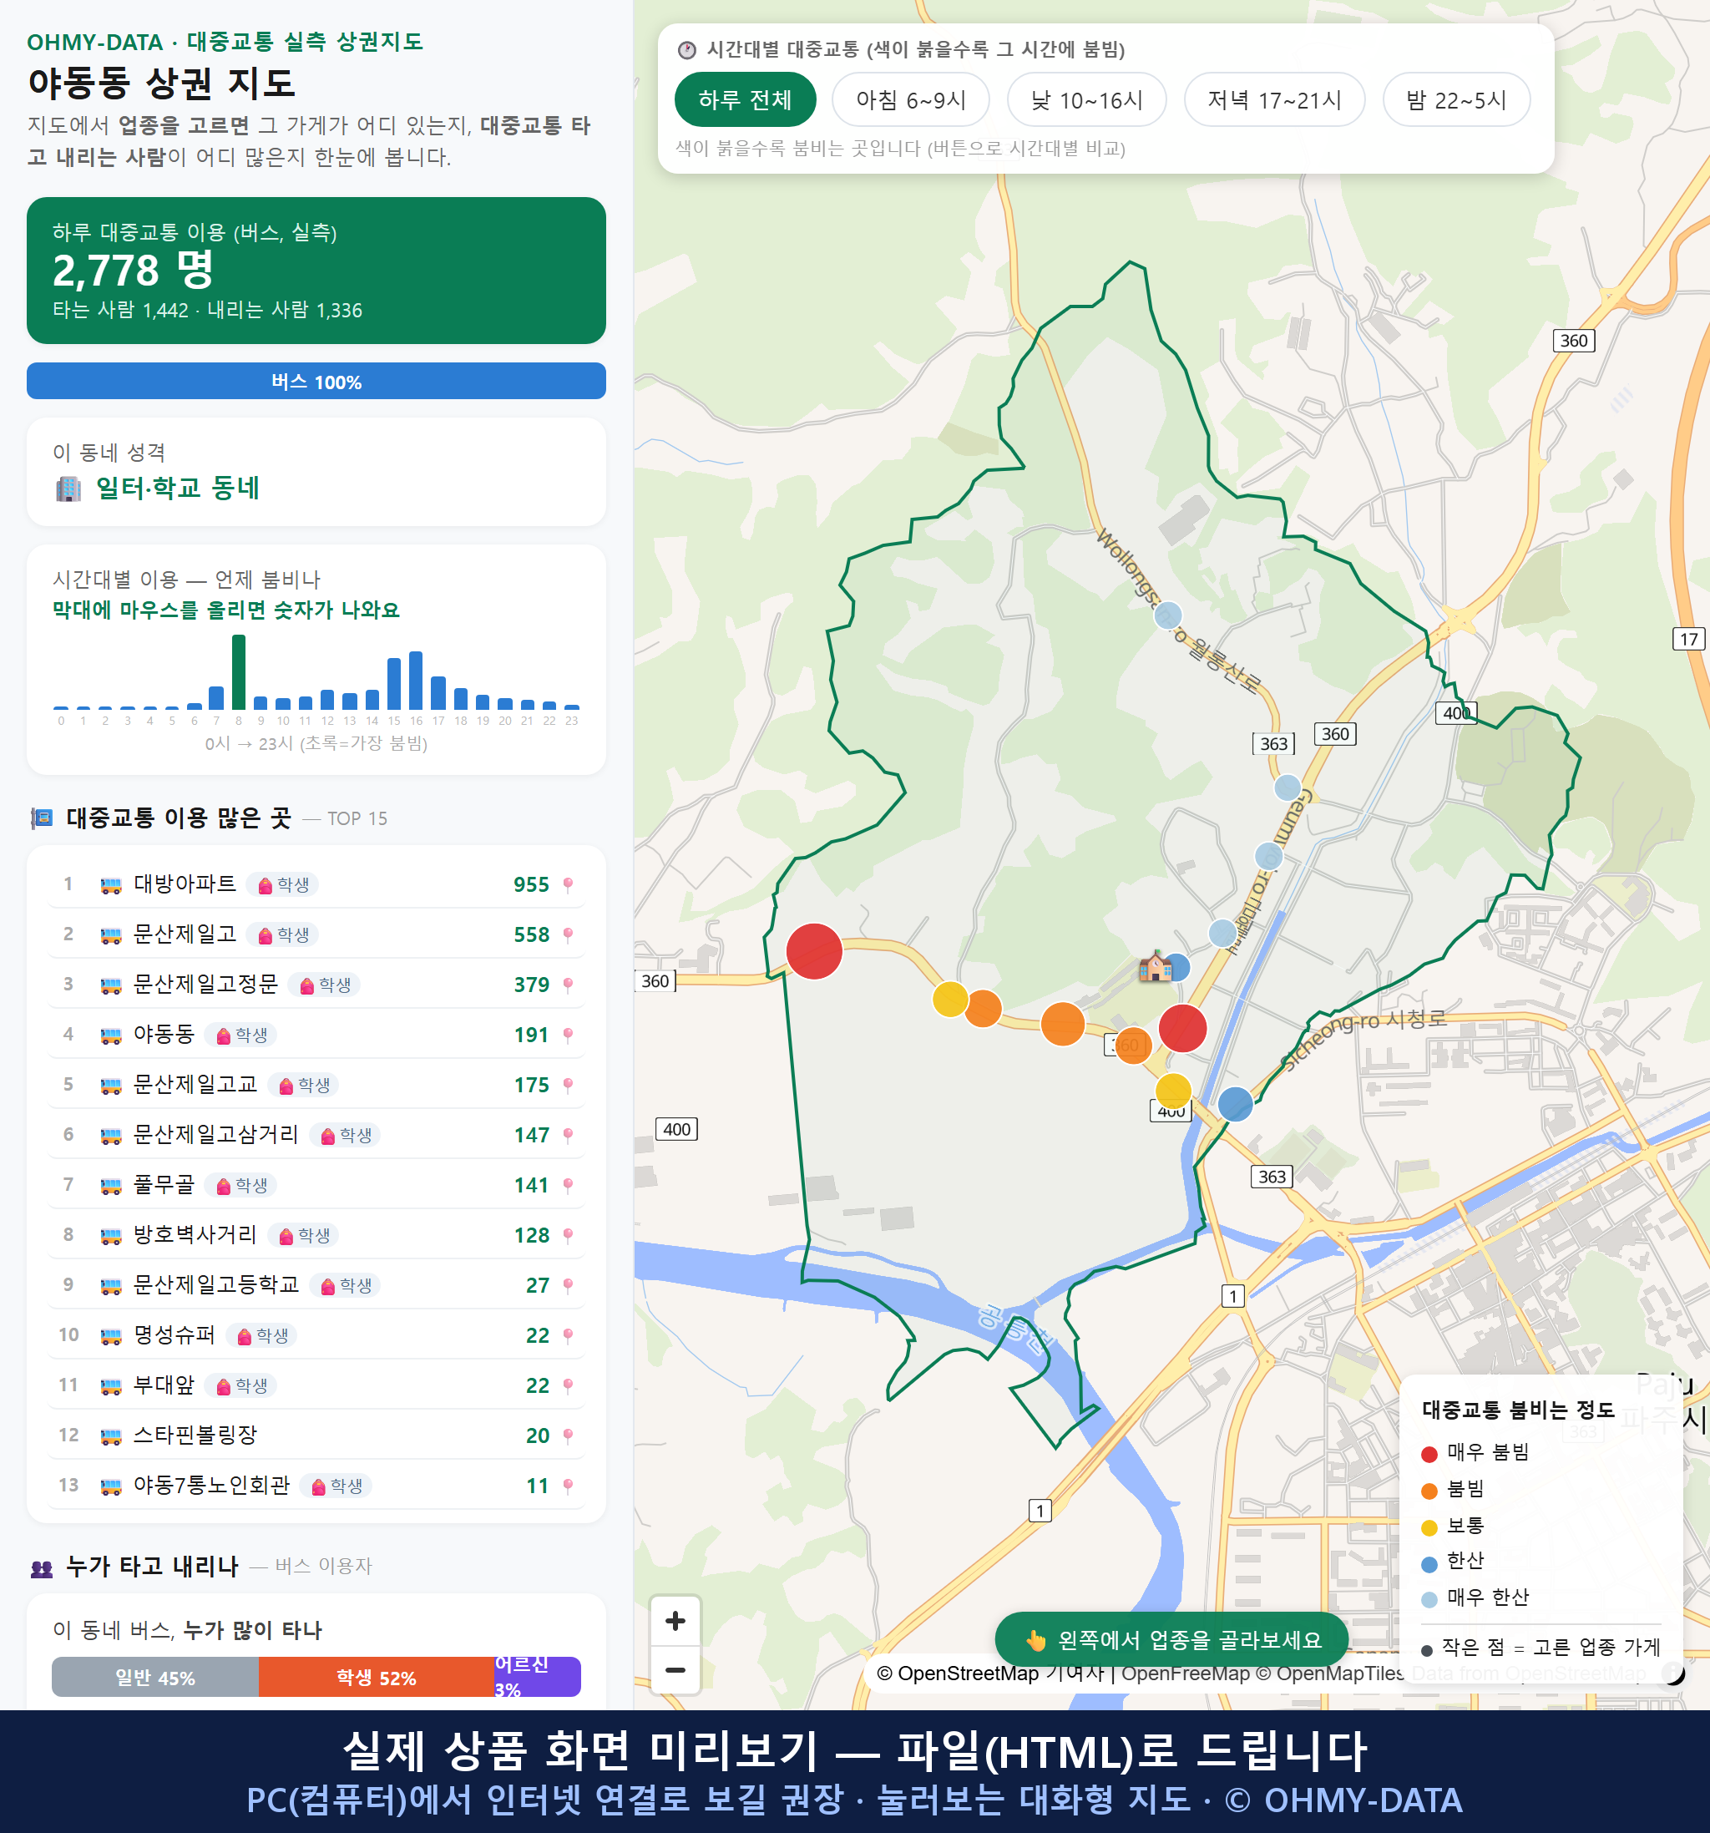Zoom in the map with plus button
This screenshot has width=1710, height=1833.
[x=675, y=1621]
